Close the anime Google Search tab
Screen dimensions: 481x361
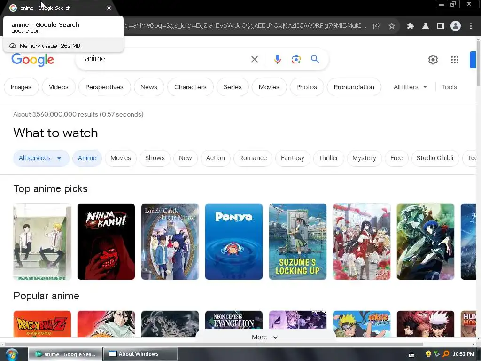click(109, 8)
